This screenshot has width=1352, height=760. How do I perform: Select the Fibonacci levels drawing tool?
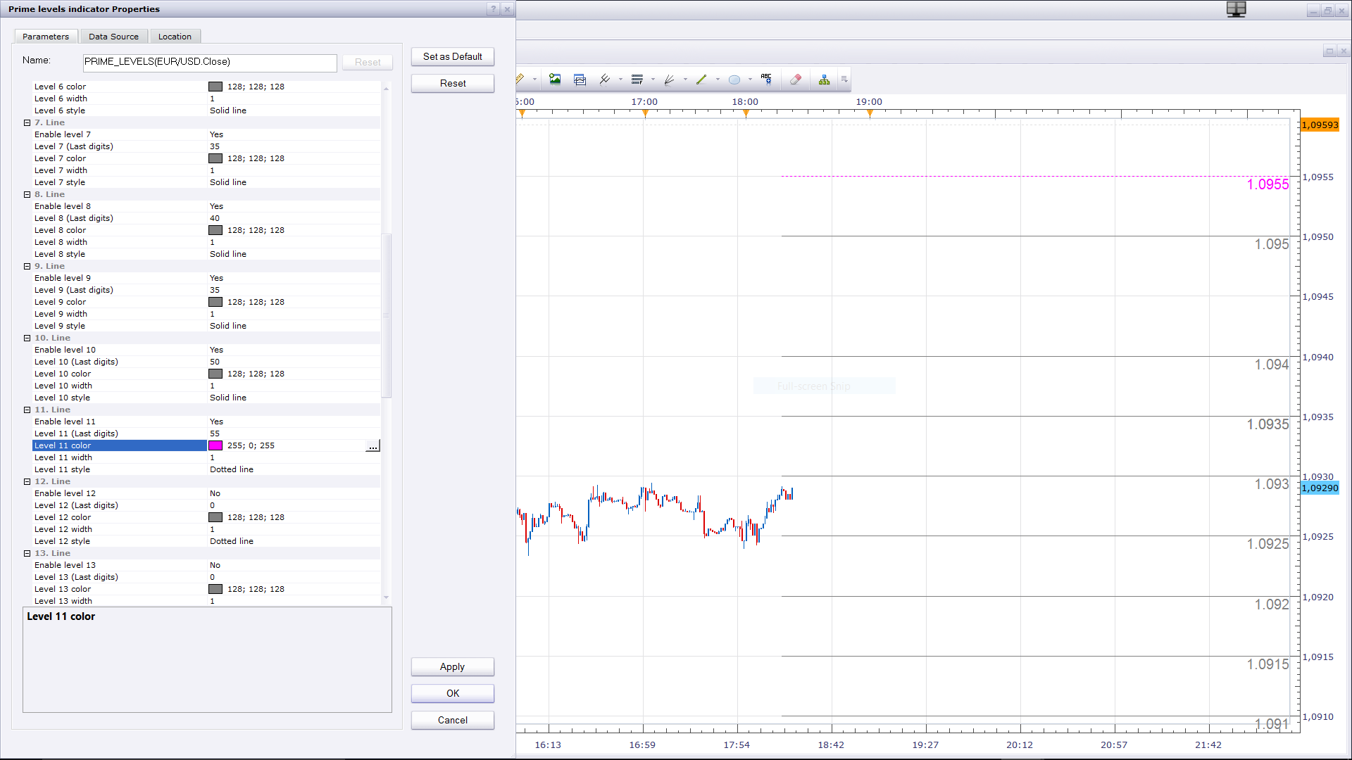tap(637, 80)
